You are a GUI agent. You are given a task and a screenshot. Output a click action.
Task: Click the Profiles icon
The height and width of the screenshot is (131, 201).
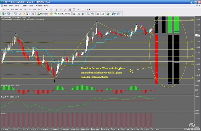[9, 14]
